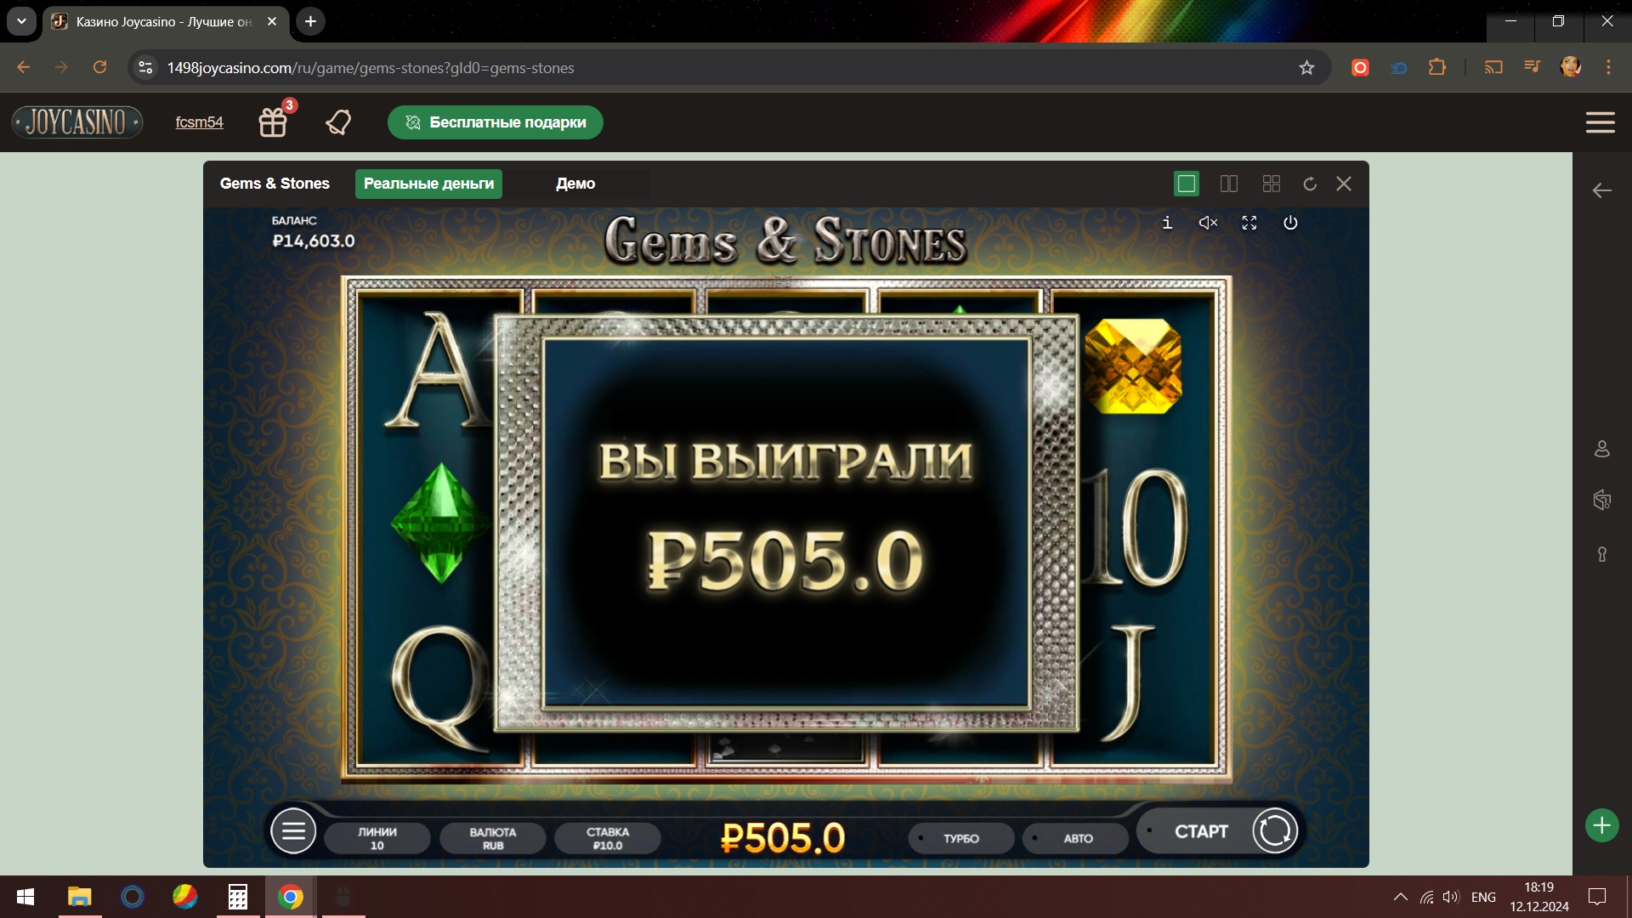Image resolution: width=1632 pixels, height=918 pixels.
Task: Open the ЛИНИИ lines selector
Action: pyautogui.click(x=377, y=838)
